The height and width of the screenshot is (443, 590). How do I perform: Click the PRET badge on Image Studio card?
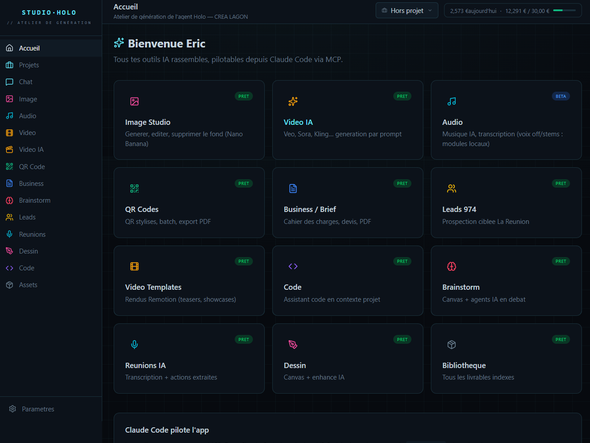click(x=244, y=96)
